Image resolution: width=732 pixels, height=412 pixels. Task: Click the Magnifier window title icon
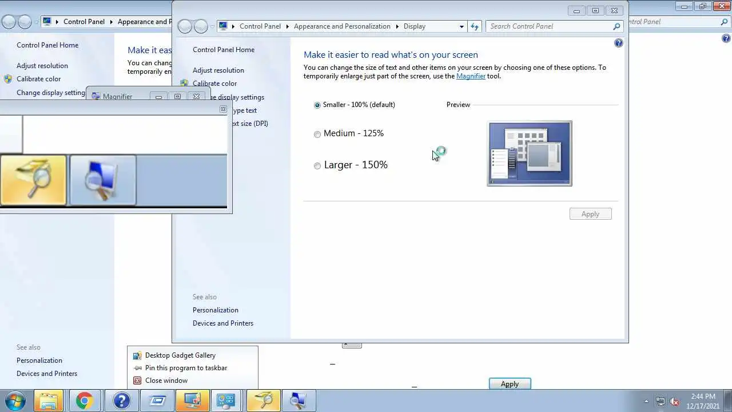(x=96, y=97)
